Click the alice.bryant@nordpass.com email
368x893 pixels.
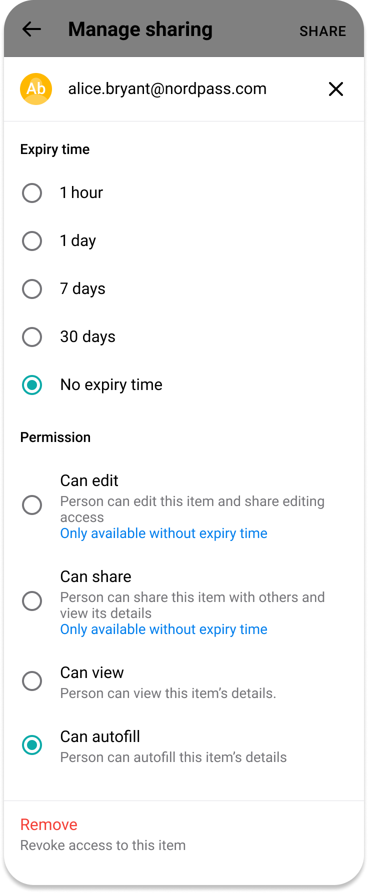(x=167, y=89)
